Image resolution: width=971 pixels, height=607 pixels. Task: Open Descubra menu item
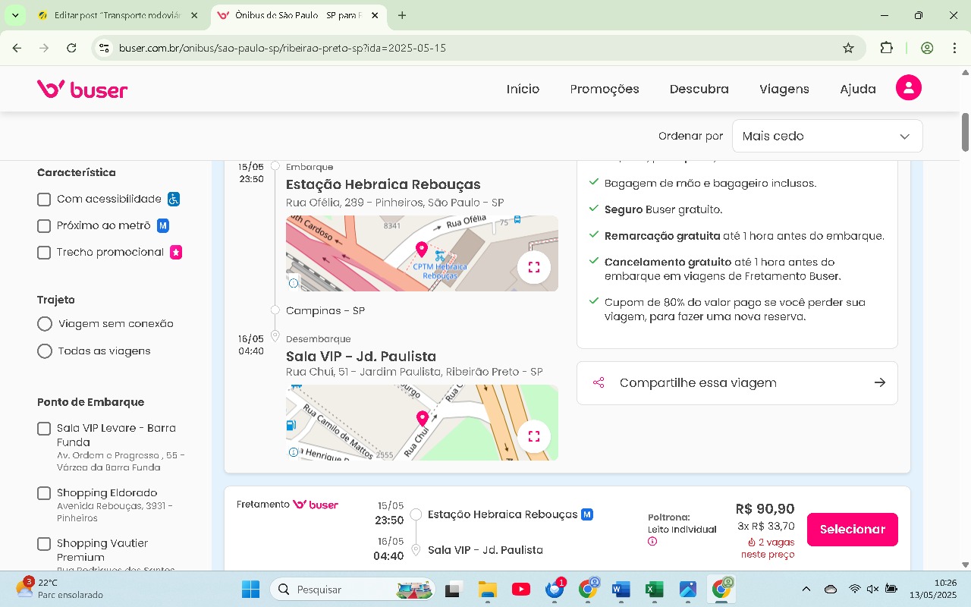point(699,89)
